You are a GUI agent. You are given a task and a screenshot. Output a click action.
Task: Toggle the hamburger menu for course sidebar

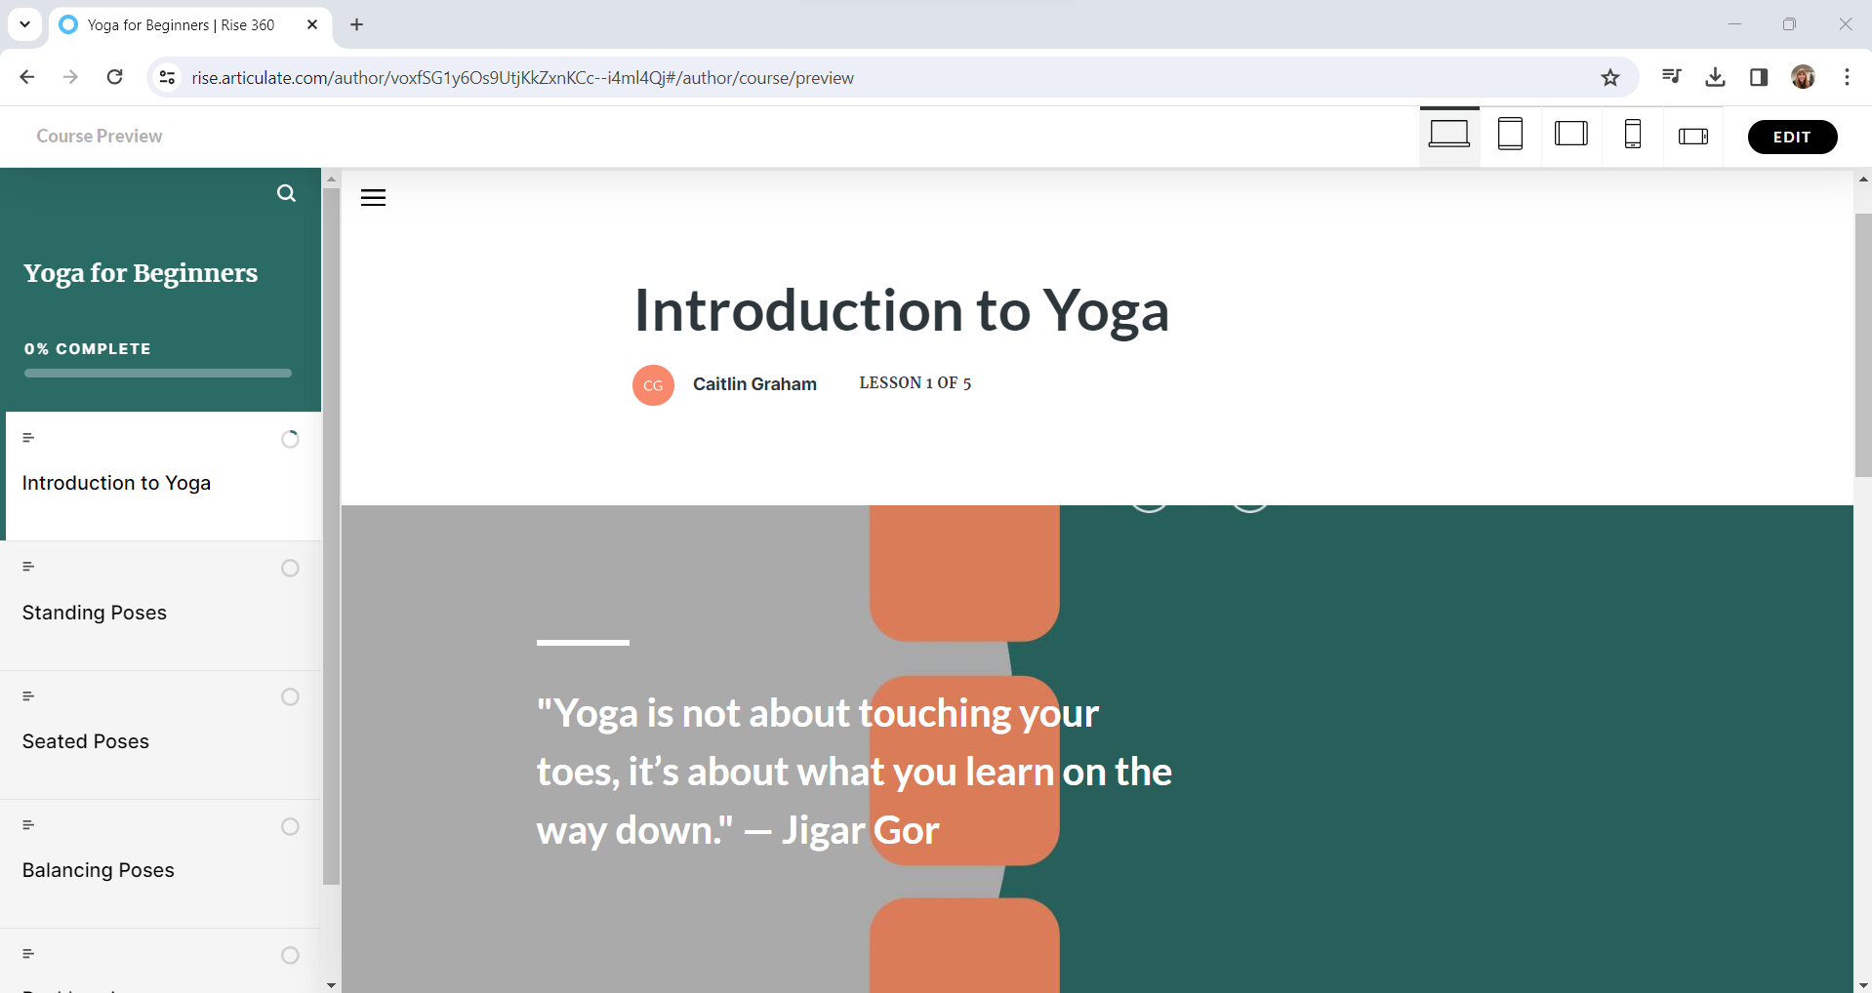coord(374,198)
